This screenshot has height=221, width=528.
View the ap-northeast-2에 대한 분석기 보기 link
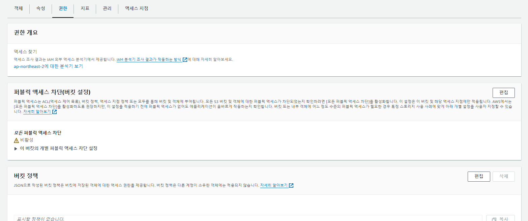[x=48, y=66]
